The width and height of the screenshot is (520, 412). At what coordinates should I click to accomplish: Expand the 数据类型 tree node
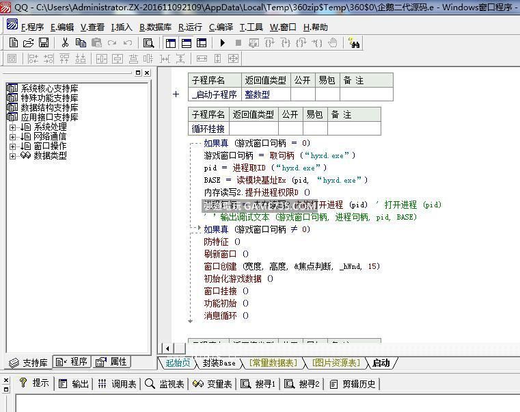(12, 155)
